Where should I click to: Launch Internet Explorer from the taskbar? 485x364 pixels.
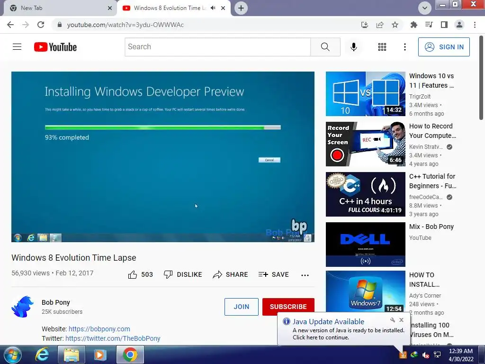point(42,355)
